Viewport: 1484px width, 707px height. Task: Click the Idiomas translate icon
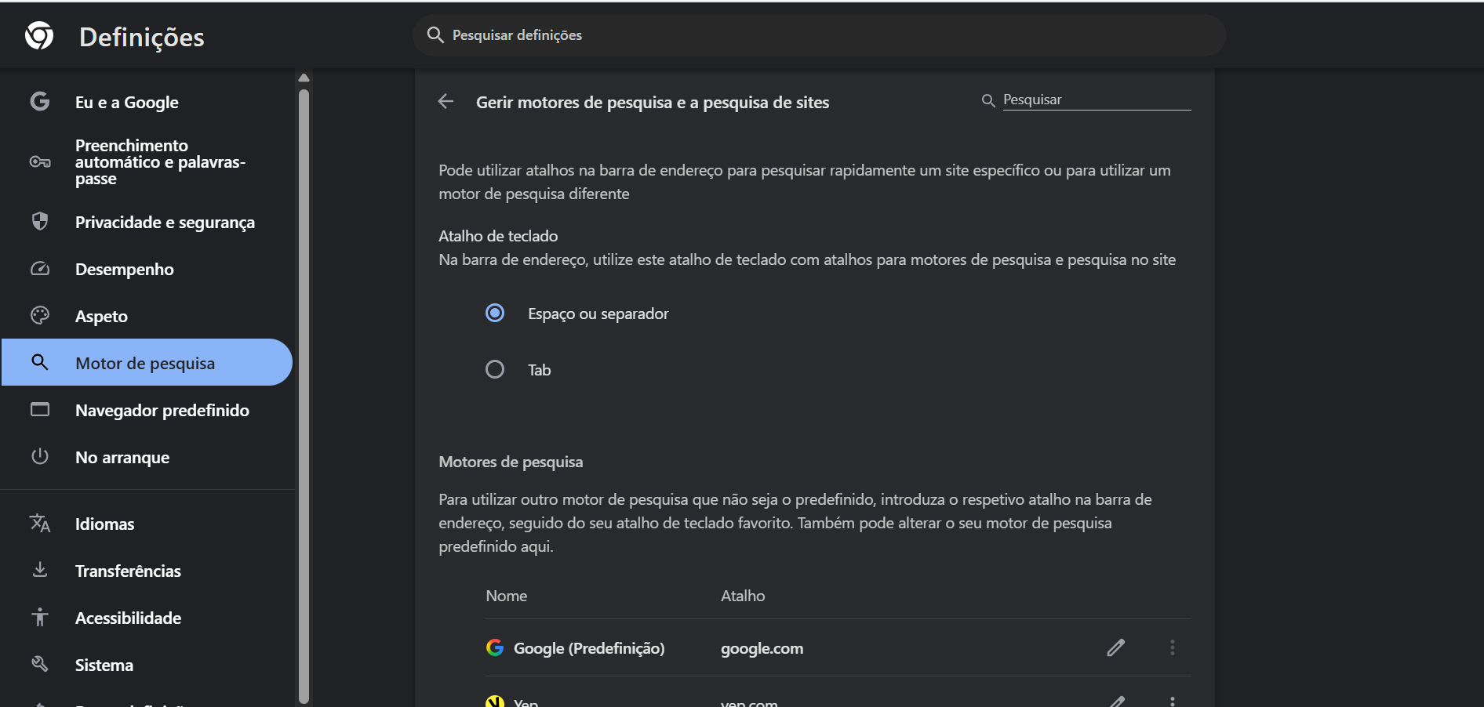40,524
